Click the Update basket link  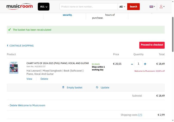click(x=105, y=87)
